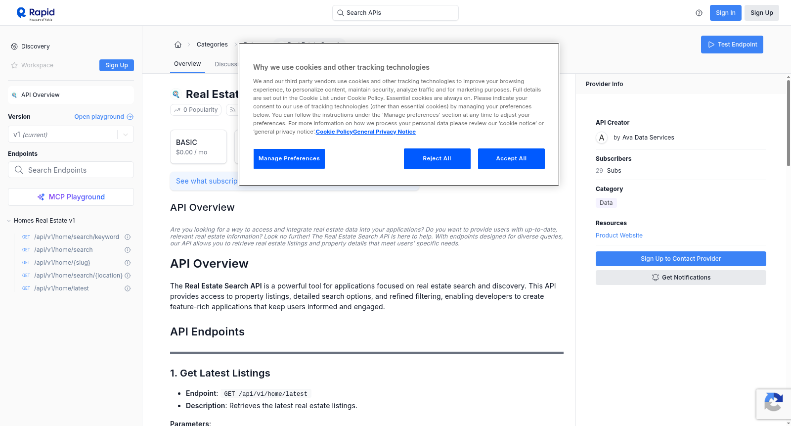The width and height of the screenshot is (791, 426).
Task: Click the search magnifier in top bar
Action: pyautogui.click(x=340, y=13)
